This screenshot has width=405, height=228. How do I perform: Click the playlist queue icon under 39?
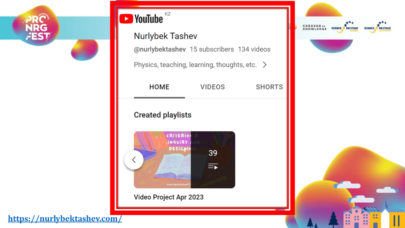click(x=213, y=167)
